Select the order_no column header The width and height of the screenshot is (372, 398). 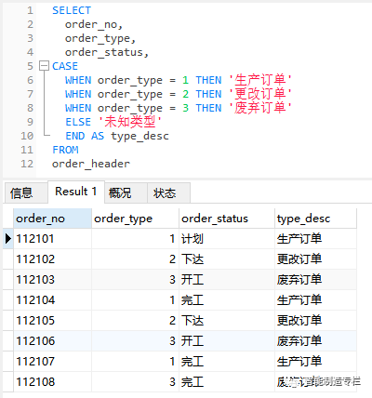point(52,219)
